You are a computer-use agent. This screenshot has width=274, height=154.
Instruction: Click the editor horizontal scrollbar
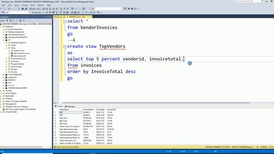coord(157,103)
